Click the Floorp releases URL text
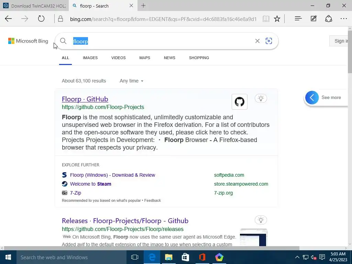Image resolution: width=352 pixels, height=264 pixels. click(123, 229)
